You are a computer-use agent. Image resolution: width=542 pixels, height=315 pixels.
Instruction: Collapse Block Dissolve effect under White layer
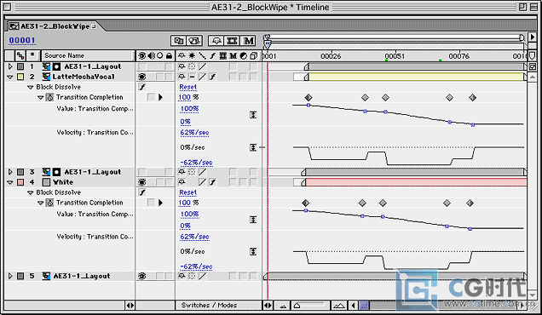point(31,192)
